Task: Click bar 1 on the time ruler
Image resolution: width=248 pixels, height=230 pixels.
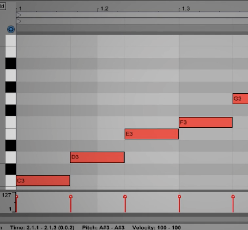Action: (20, 8)
